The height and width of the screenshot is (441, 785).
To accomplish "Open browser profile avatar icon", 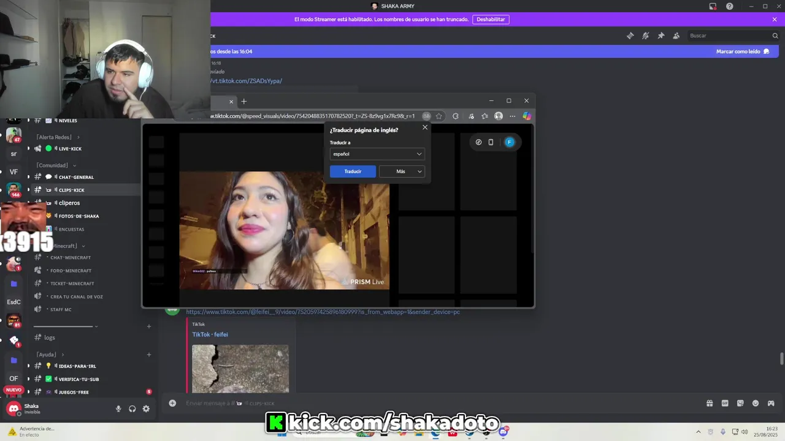I will (x=499, y=116).
